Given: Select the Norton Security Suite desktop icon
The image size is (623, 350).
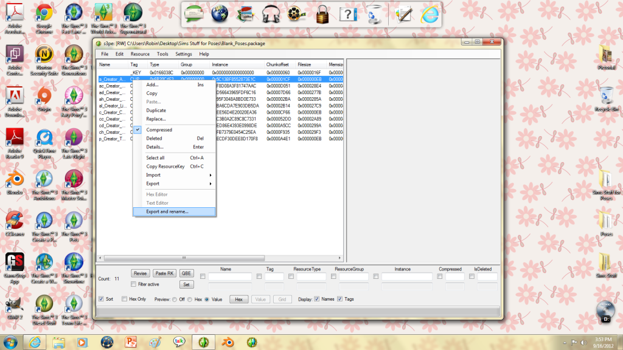Looking at the screenshot, I should tap(44, 60).
